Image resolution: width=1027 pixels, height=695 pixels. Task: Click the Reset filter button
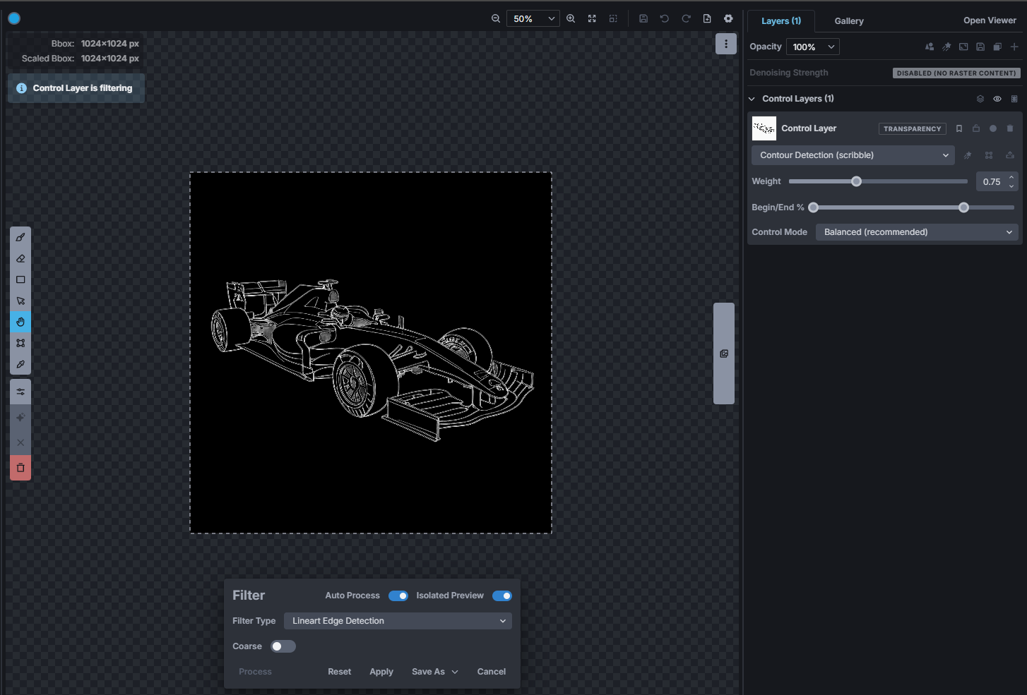point(339,672)
